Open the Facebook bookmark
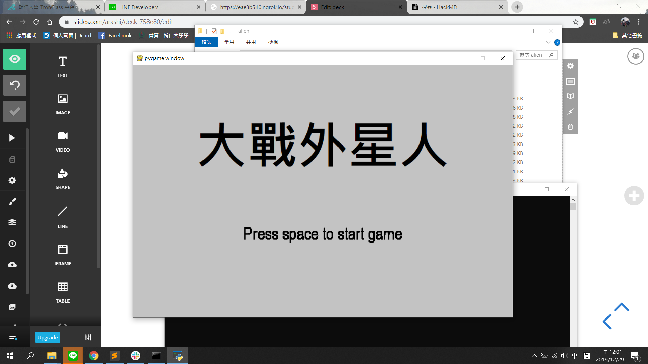Screen dimensions: 648x364 click(x=115, y=35)
